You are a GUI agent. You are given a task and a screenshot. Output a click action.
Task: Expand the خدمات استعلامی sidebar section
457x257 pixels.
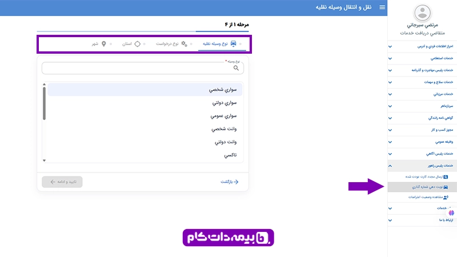pos(390,58)
